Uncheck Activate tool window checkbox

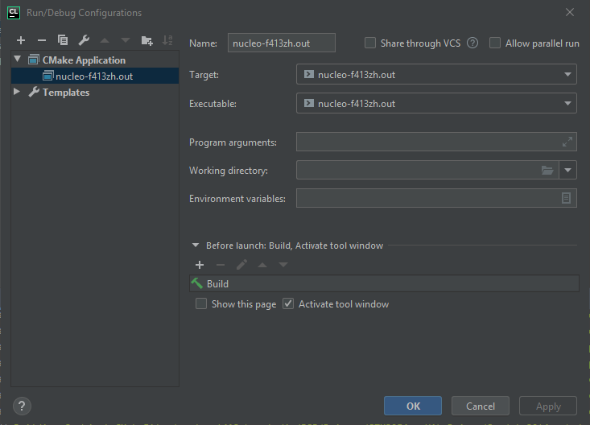coord(288,303)
